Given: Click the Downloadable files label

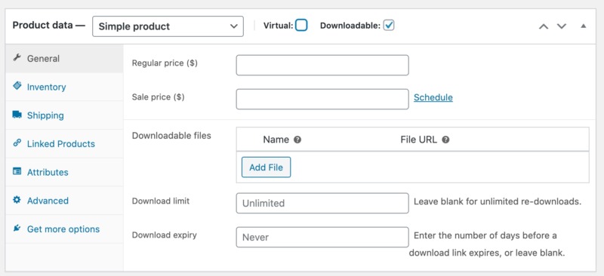Looking at the screenshot, I should pyautogui.click(x=171, y=136).
